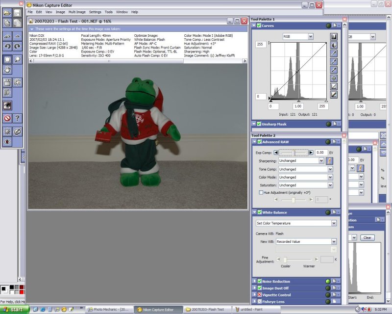Click the camera control icon in toolbar
The width and height of the screenshot is (392, 314).
point(17,82)
